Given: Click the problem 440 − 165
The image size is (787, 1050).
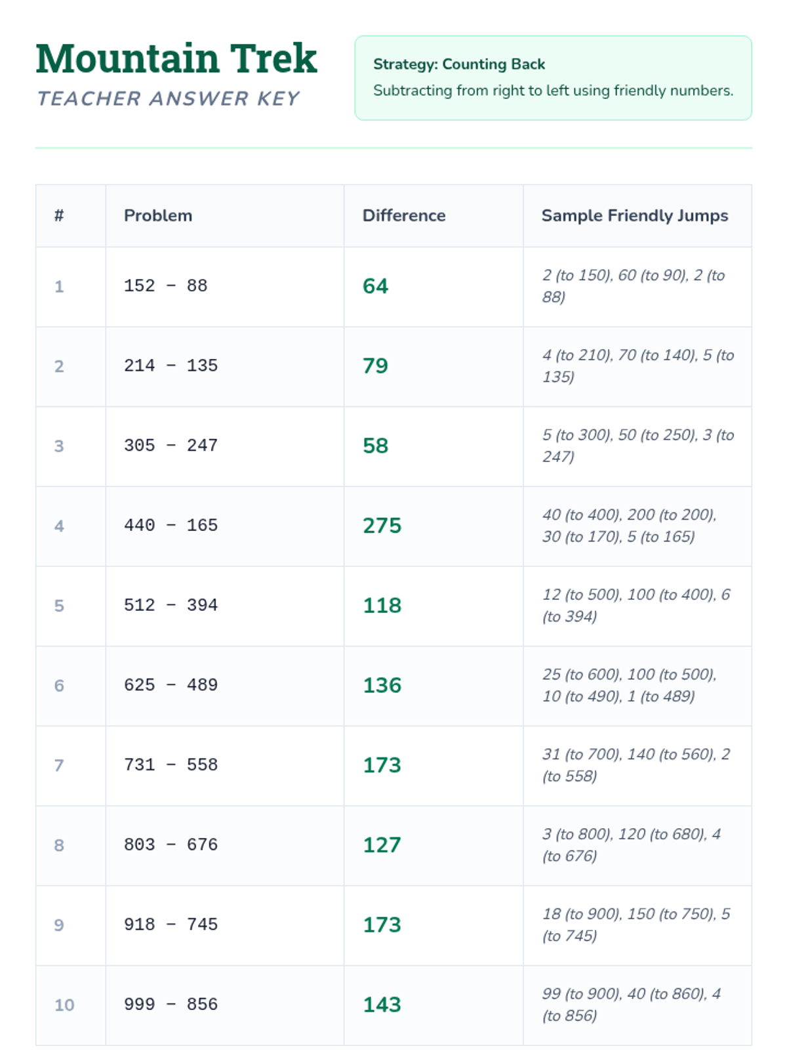Looking at the screenshot, I should (171, 526).
